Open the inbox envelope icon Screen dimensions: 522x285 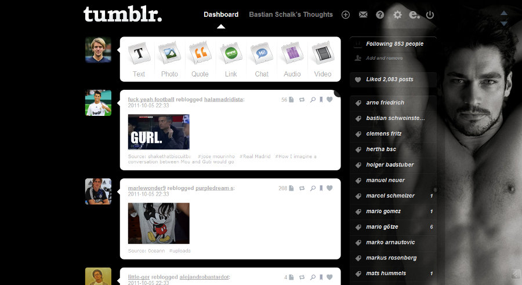[363, 14]
